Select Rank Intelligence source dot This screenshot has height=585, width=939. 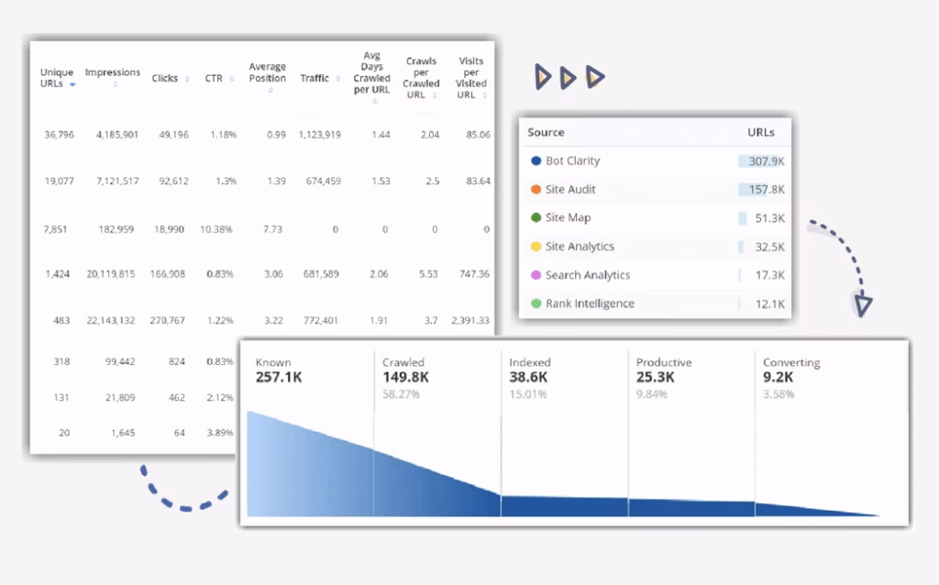tap(536, 304)
